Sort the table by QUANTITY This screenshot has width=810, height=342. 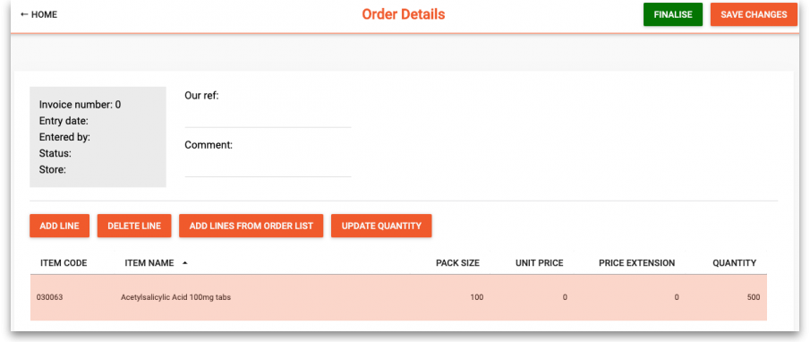735,263
